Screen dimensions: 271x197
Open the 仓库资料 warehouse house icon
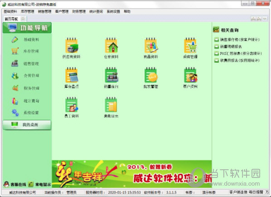(x=111, y=45)
